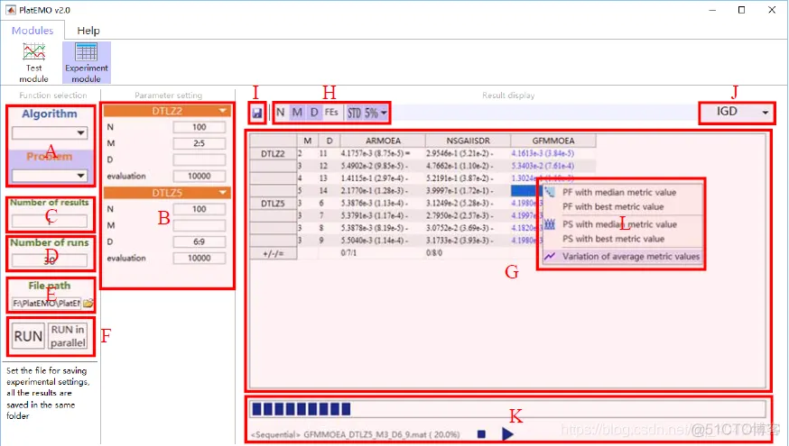Toggle the N column button

[x=280, y=113]
